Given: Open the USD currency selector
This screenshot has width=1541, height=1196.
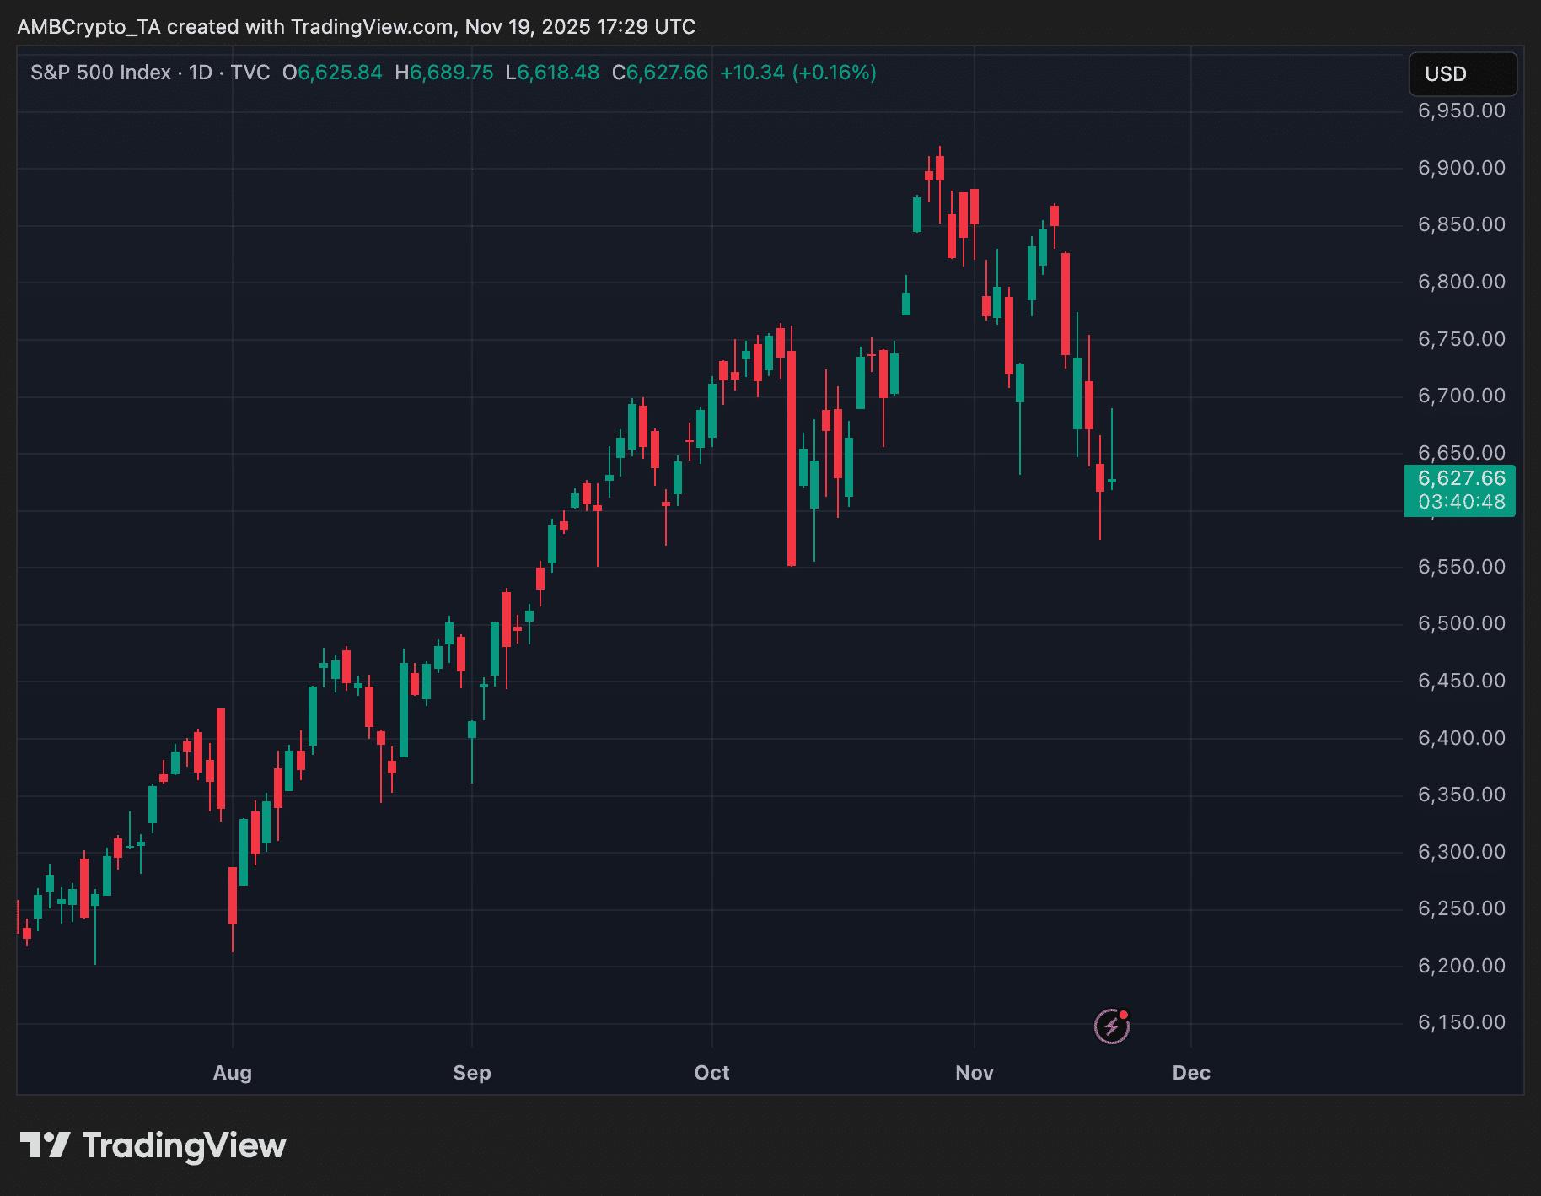Looking at the screenshot, I should pyautogui.click(x=1462, y=74).
